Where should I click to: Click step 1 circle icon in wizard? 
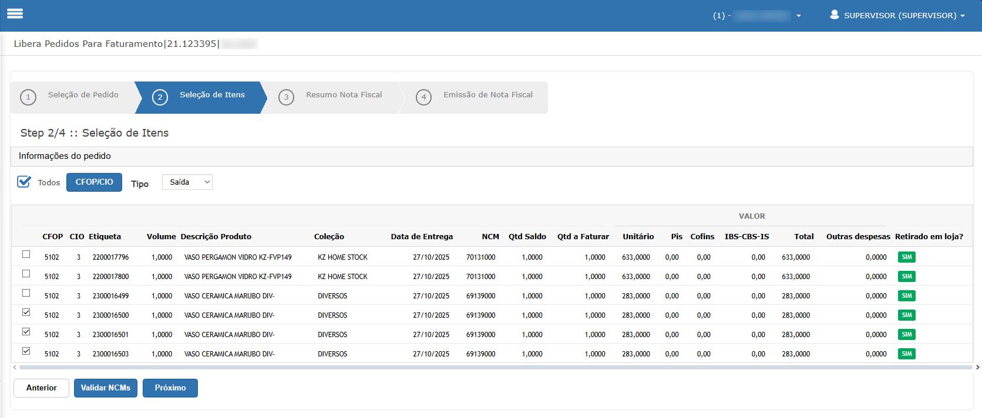pyautogui.click(x=28, y=97)
